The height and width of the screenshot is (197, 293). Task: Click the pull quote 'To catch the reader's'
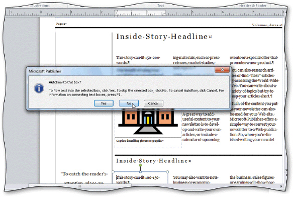pos(84,174)
